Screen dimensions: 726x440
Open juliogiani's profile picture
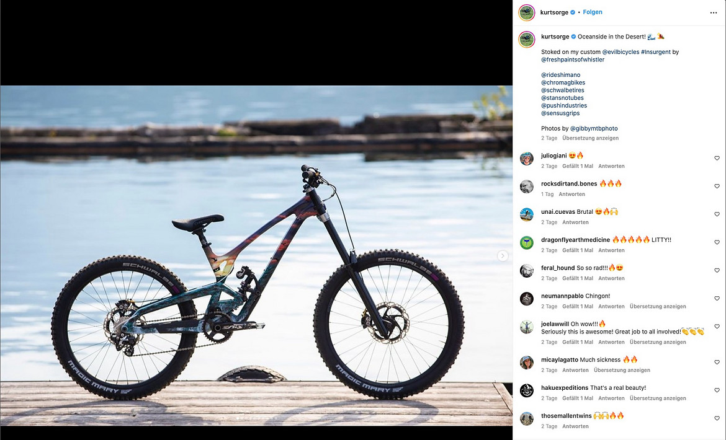(526, 159)
